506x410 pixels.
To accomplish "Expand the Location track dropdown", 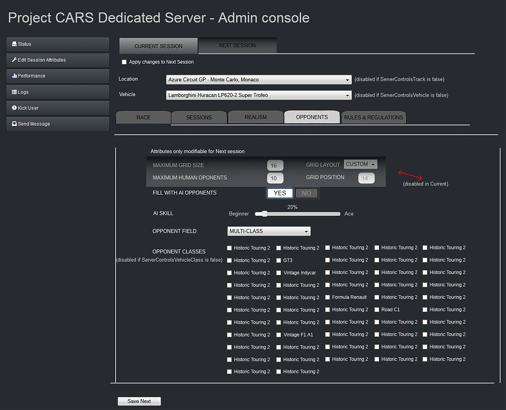I will (x=259, y=80).
